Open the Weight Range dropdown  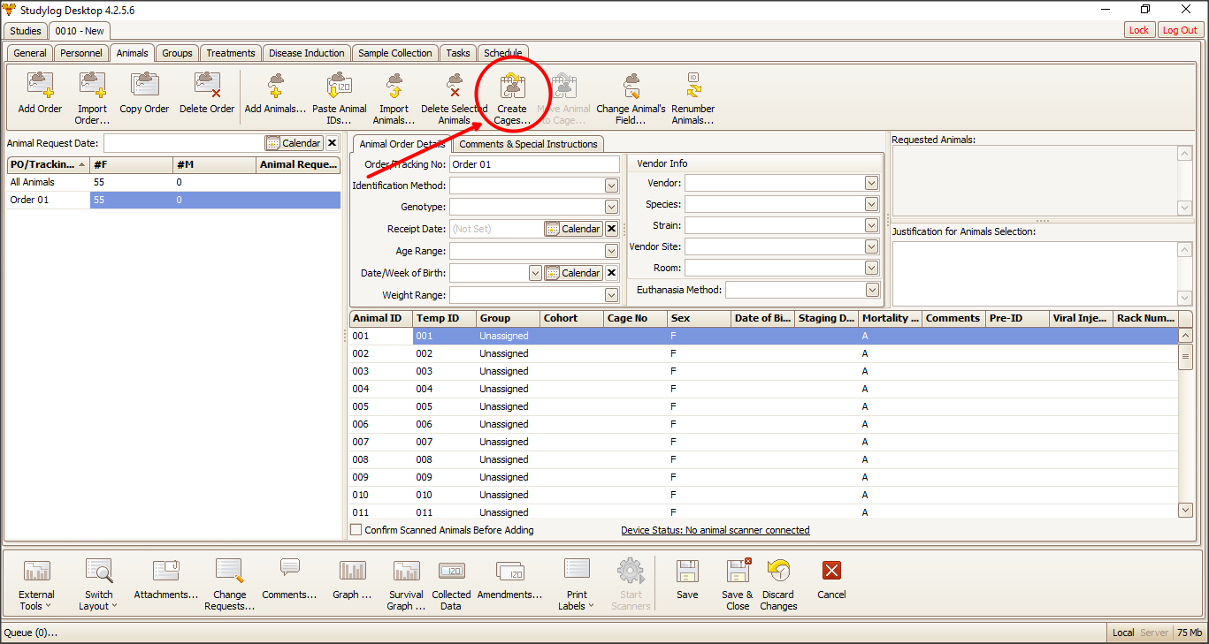[611, 295]
